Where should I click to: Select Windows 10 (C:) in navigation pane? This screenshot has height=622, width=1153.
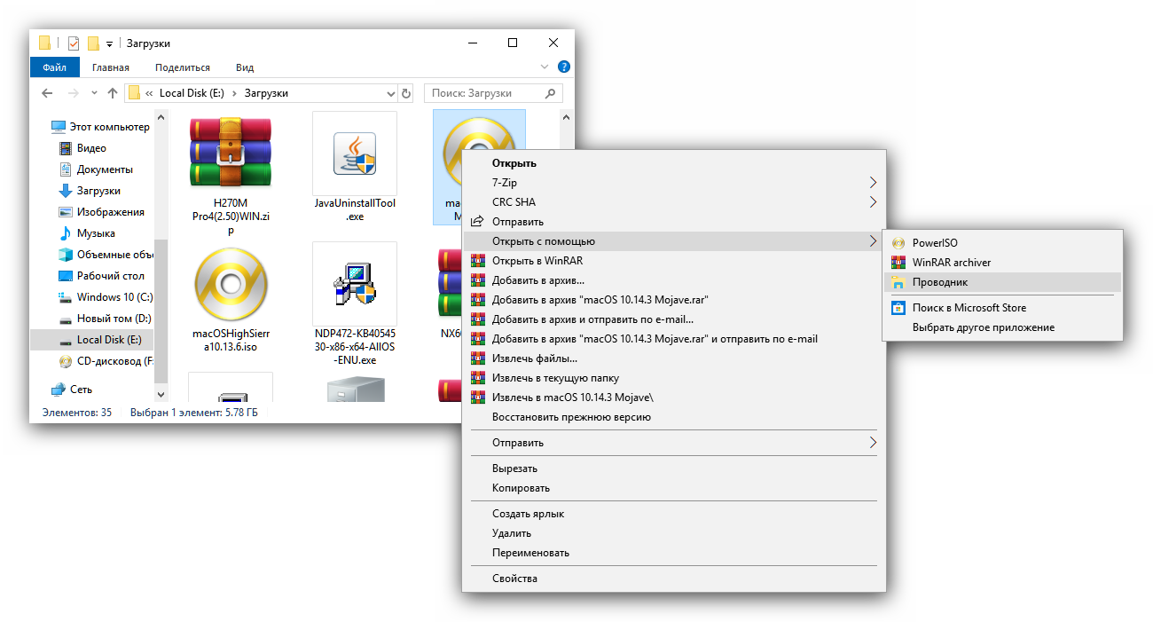click(x=114, y=297)
